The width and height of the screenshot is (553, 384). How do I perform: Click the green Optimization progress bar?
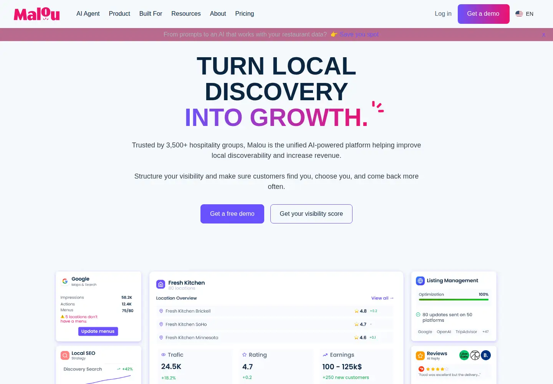coord(454,300)
